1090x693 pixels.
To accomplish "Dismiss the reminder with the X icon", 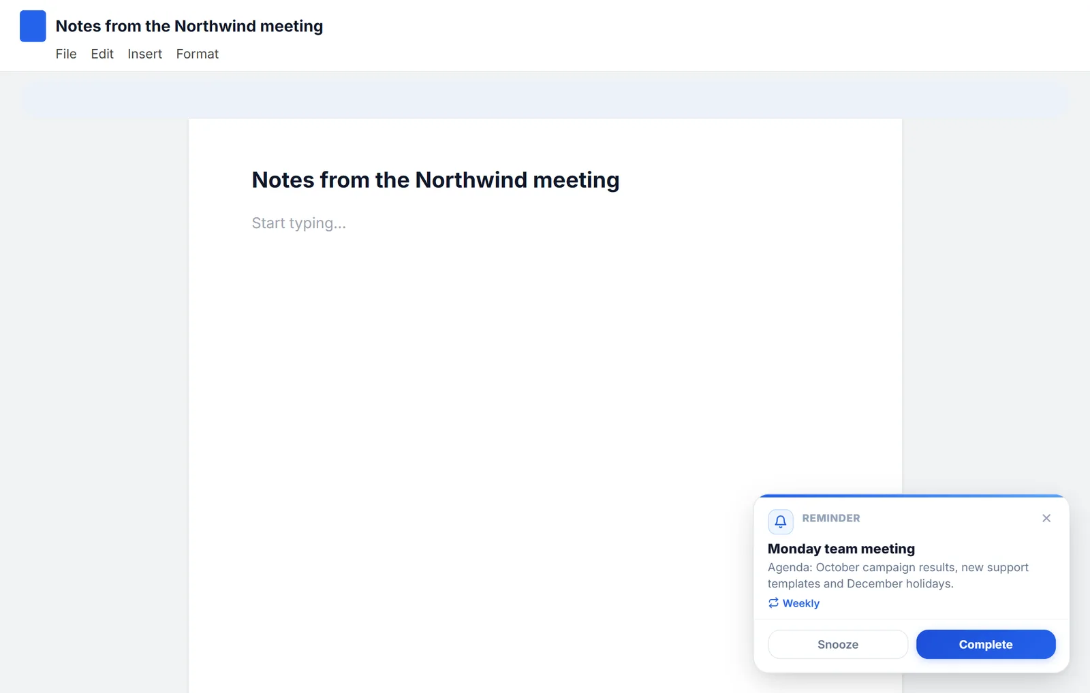I will (x=1046, y=518).
